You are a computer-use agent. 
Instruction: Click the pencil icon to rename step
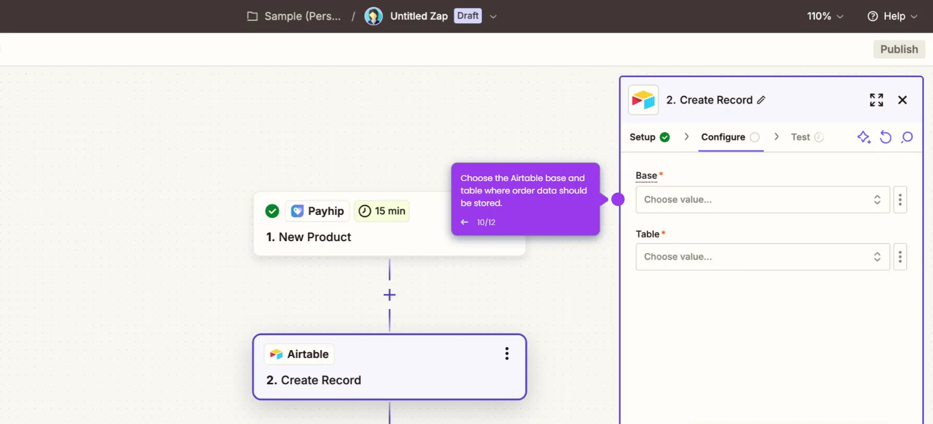pos(761,100)
